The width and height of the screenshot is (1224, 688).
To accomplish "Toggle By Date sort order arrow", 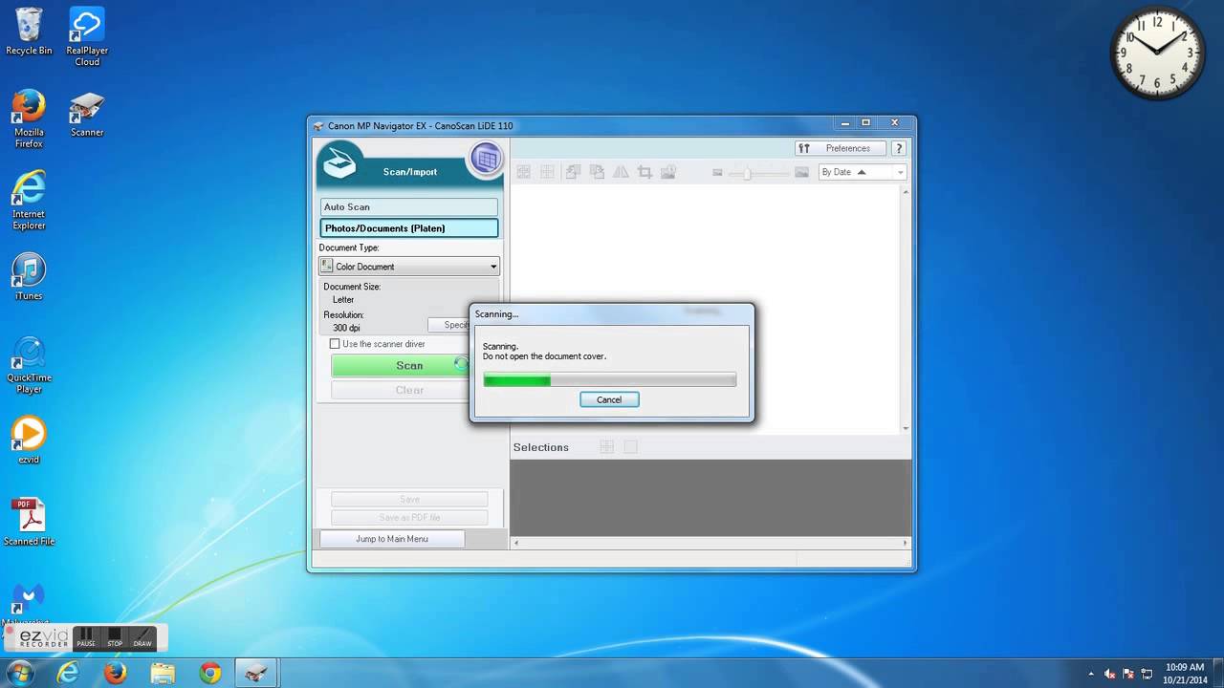I will click(x=862, y=172).
